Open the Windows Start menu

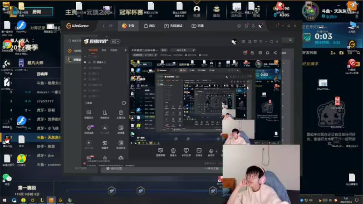pos(5,200)
